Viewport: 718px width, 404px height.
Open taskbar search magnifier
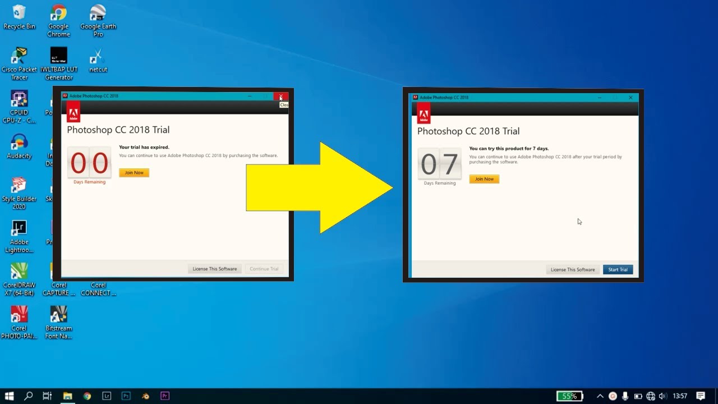pos(29,396)
